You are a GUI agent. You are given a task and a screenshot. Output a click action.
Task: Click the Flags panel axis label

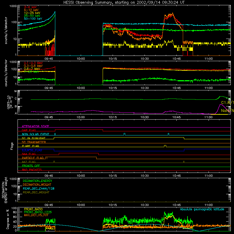[x=12, y=146]
